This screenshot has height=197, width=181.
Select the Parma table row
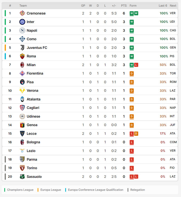point(90,159)
